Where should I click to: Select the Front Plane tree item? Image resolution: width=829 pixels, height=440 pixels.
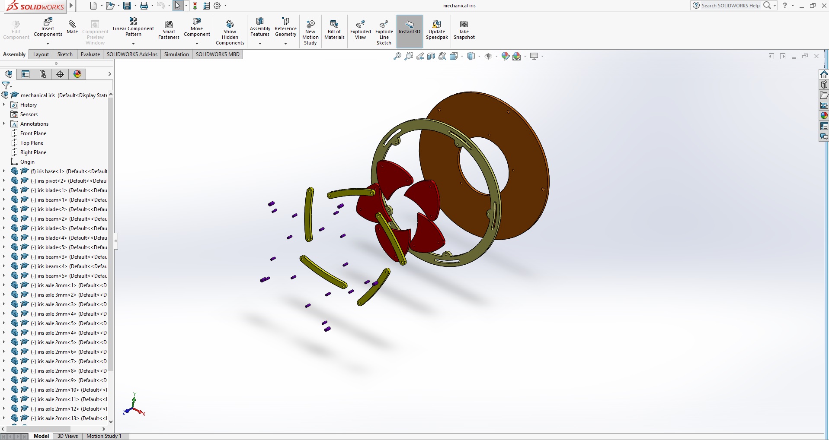point(33,133)
